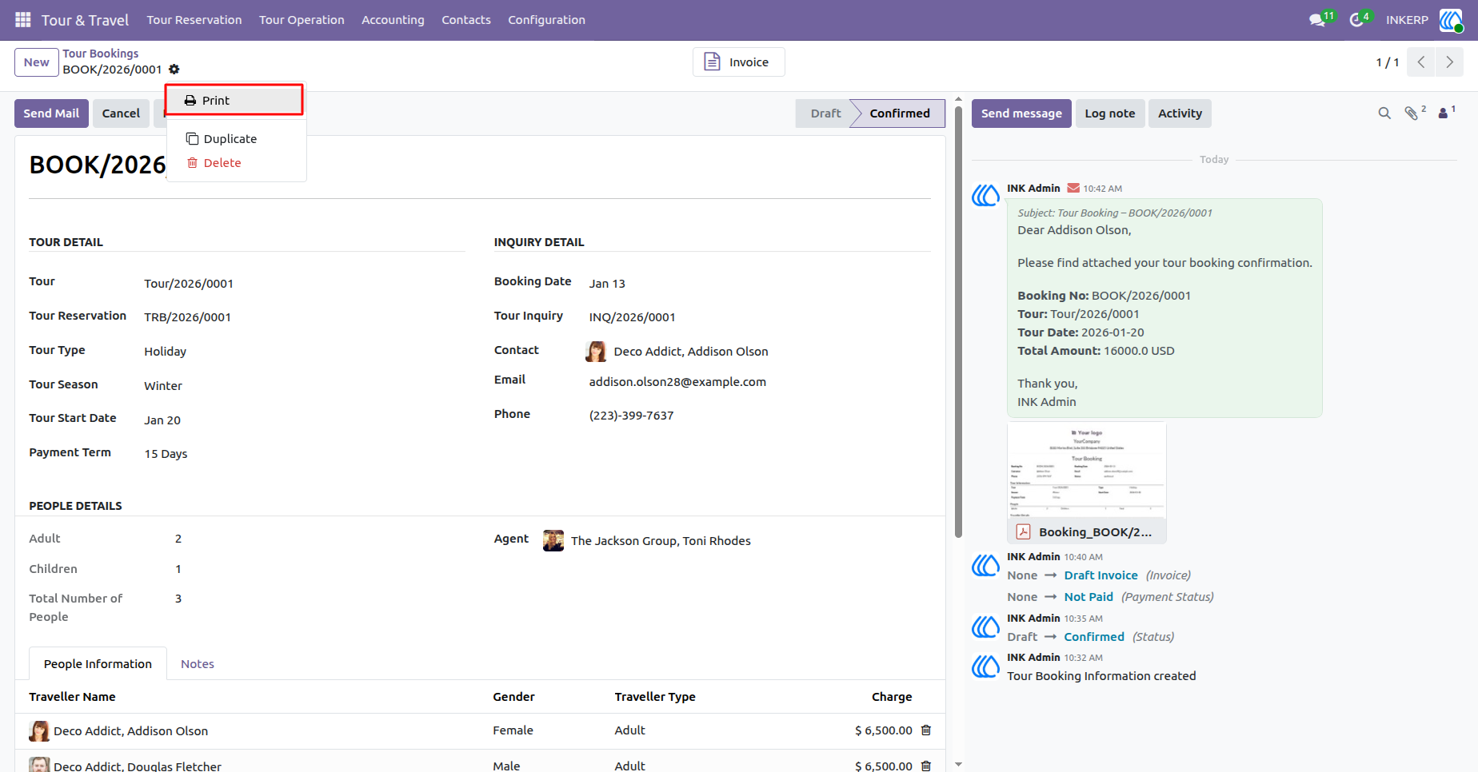This screenshot has height=772, width=1478.
Task: Click the Activity button
Action: pyautogui.click(x=1180, y=113)
